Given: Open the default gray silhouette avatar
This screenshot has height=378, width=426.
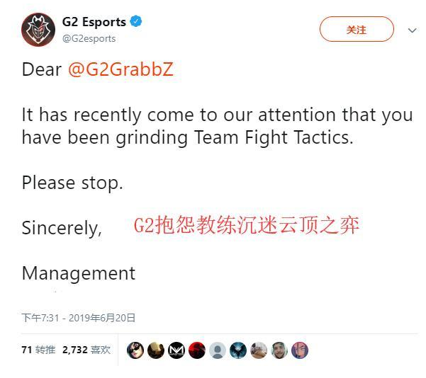Looking at the screenshot, I should click(218, 350).
